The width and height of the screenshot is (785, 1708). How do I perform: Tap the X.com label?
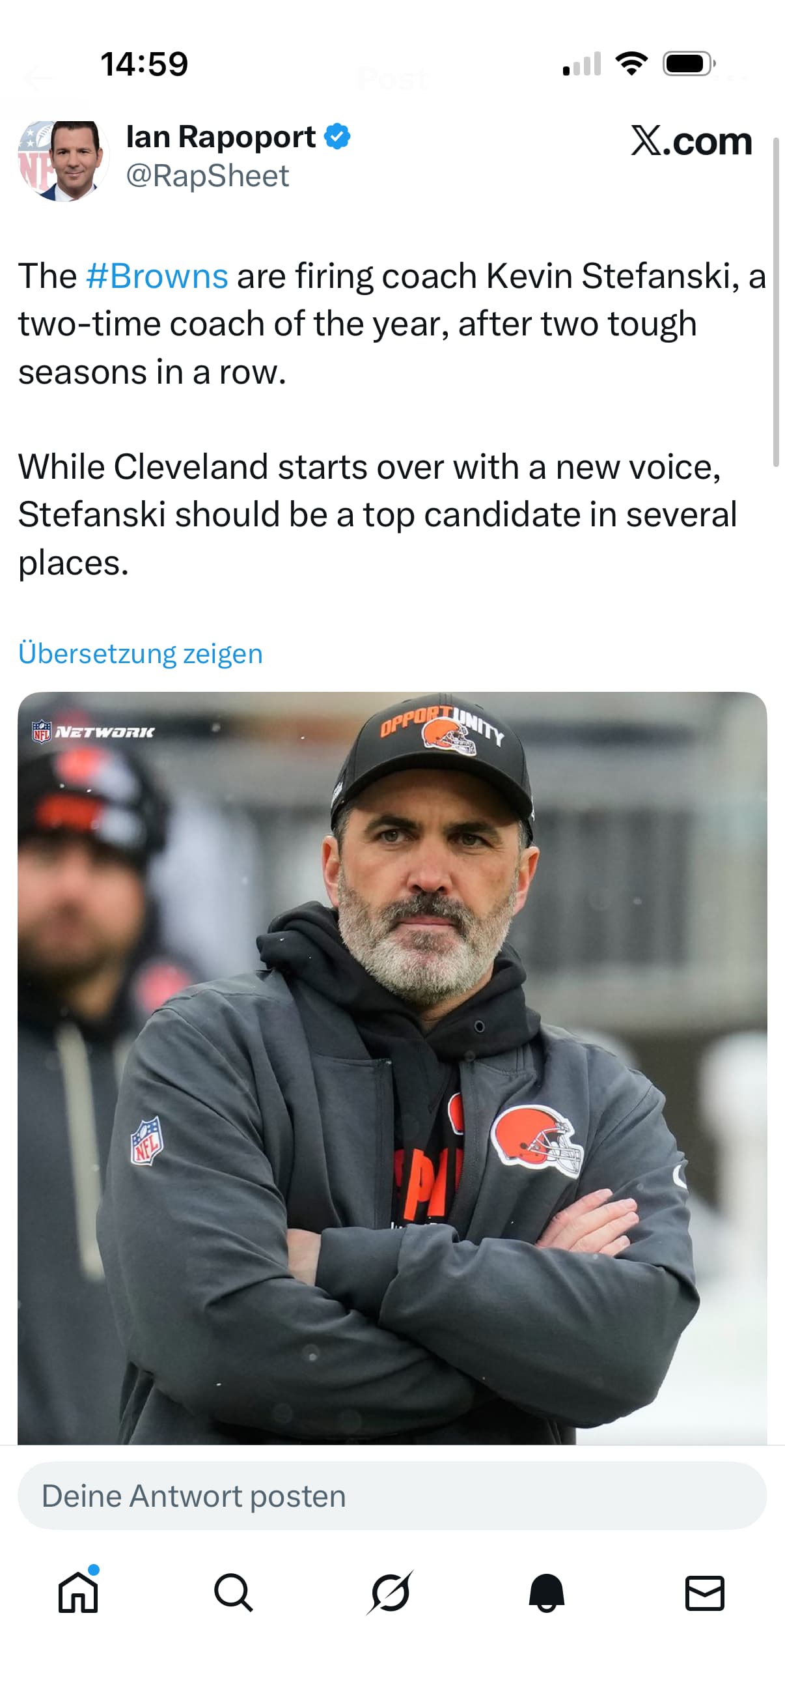tap(691, 141)
